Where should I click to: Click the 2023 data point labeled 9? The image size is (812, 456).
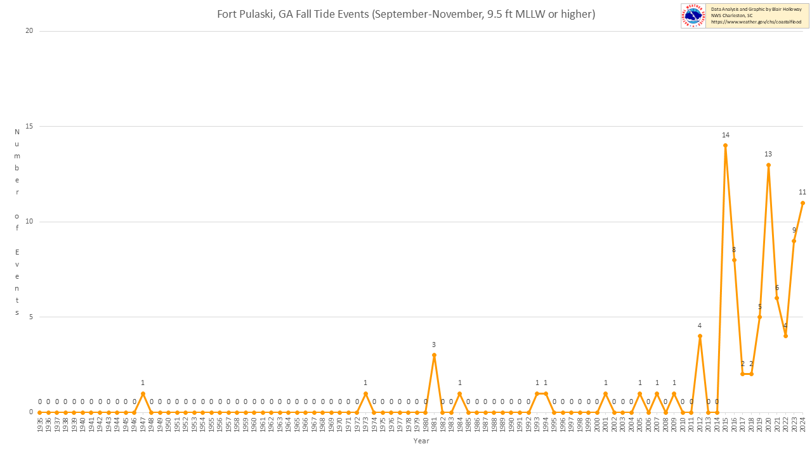tap(794, 241)
